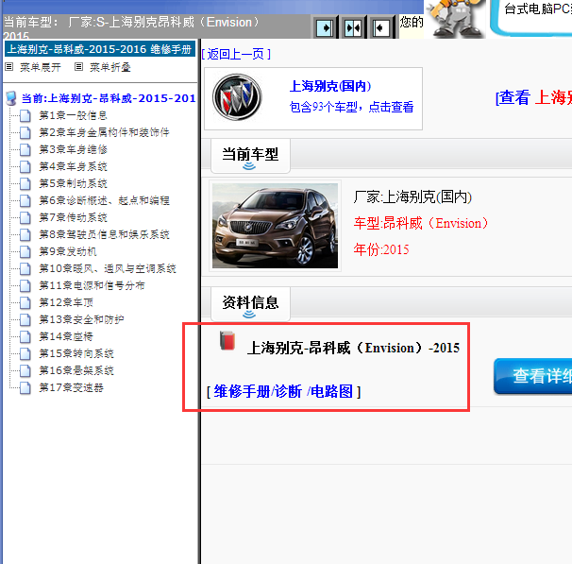
Task: Click page icon beside 第1章一般信息
Action: (x=25, y=115)
